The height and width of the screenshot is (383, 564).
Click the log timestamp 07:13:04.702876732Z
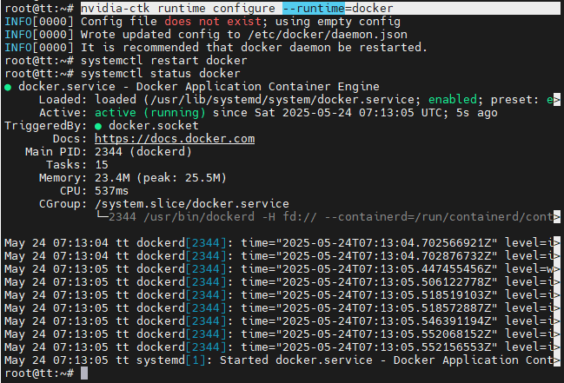pyautogui.click(x=425, y=256)
